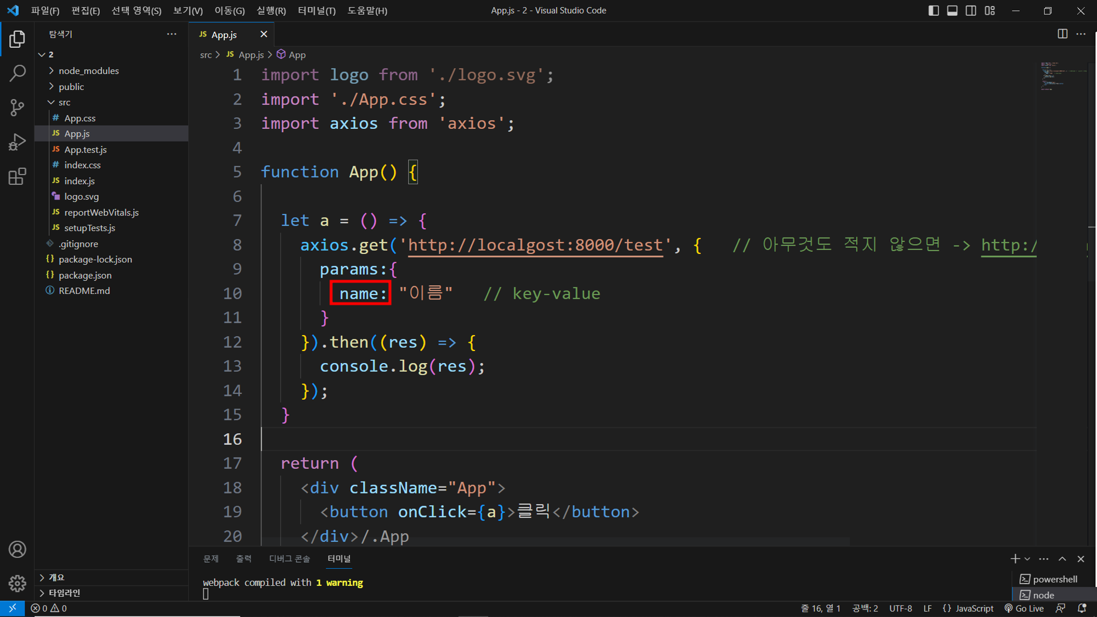This screenshot has width=1097, height=617.
Task: Switch to the 디버그 콘솔 panel tab
Action: point(289,558)
